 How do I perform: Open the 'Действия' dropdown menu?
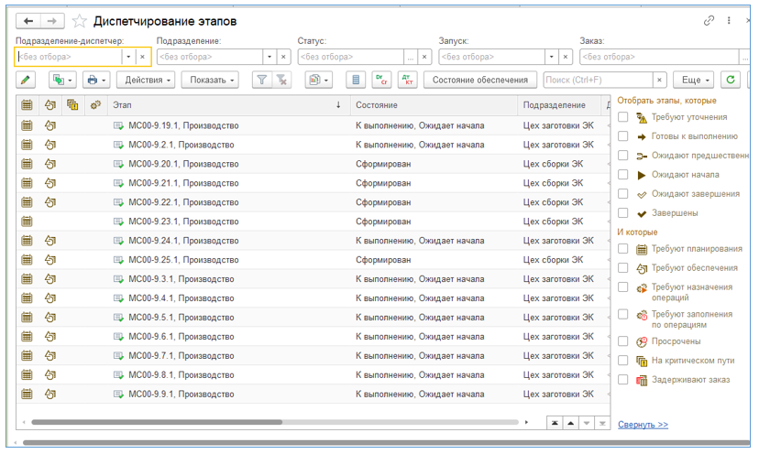[147, 80]
